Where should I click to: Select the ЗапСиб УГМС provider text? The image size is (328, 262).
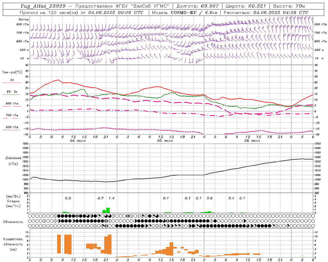151,6
